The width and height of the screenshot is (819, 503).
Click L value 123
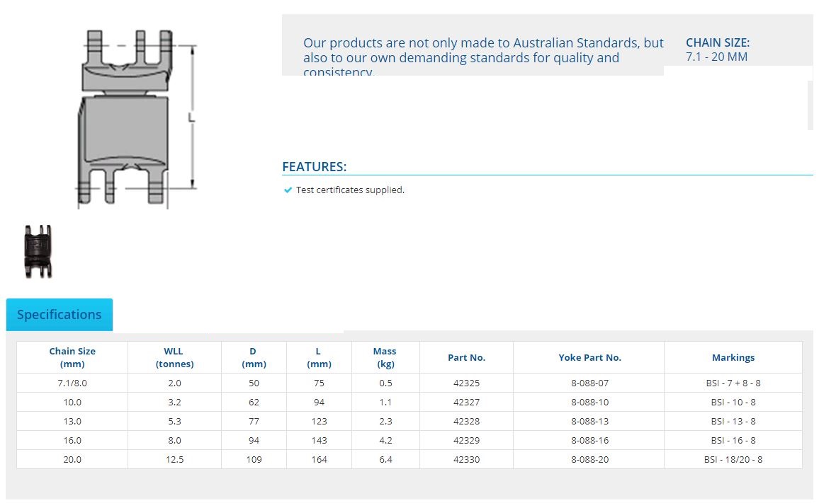(x=319, y=421)
